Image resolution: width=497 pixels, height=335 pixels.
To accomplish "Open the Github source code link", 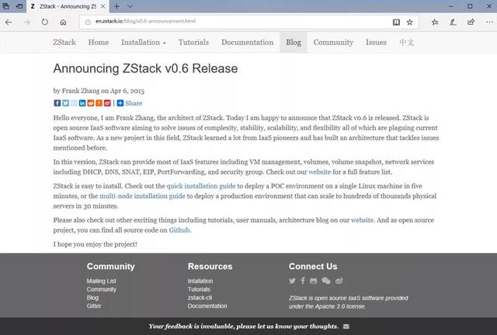I will coord(179,230).
